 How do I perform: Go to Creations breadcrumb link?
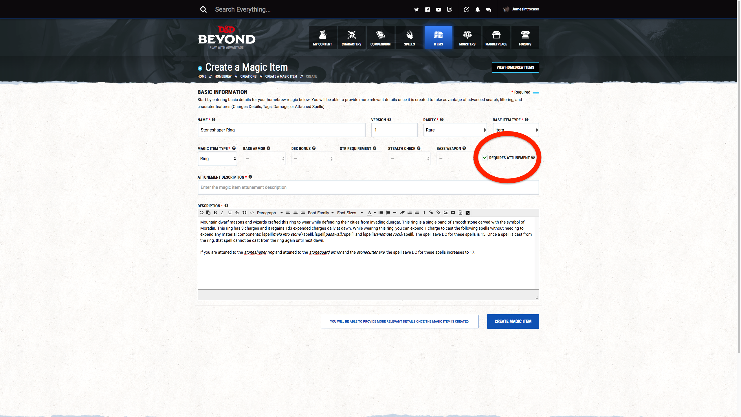[x=248, y=76]
